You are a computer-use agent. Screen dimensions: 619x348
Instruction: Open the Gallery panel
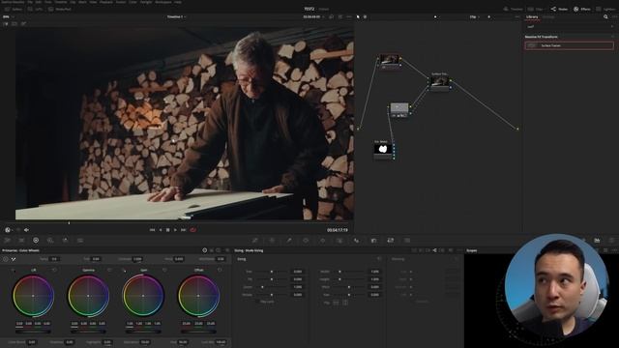14,9
